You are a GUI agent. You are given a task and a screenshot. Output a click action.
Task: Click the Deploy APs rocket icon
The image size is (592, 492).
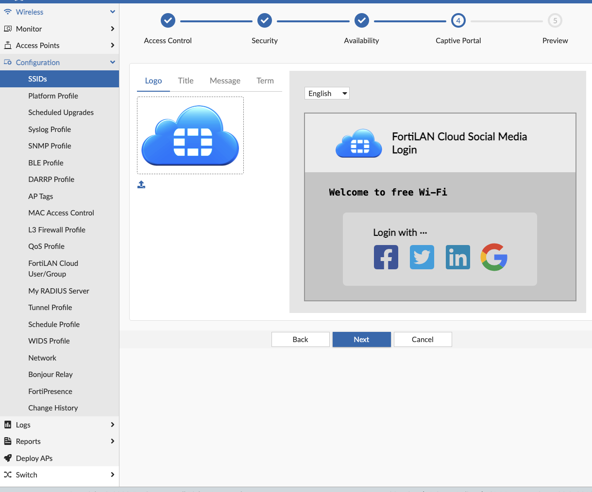click(x=7, y=458)
